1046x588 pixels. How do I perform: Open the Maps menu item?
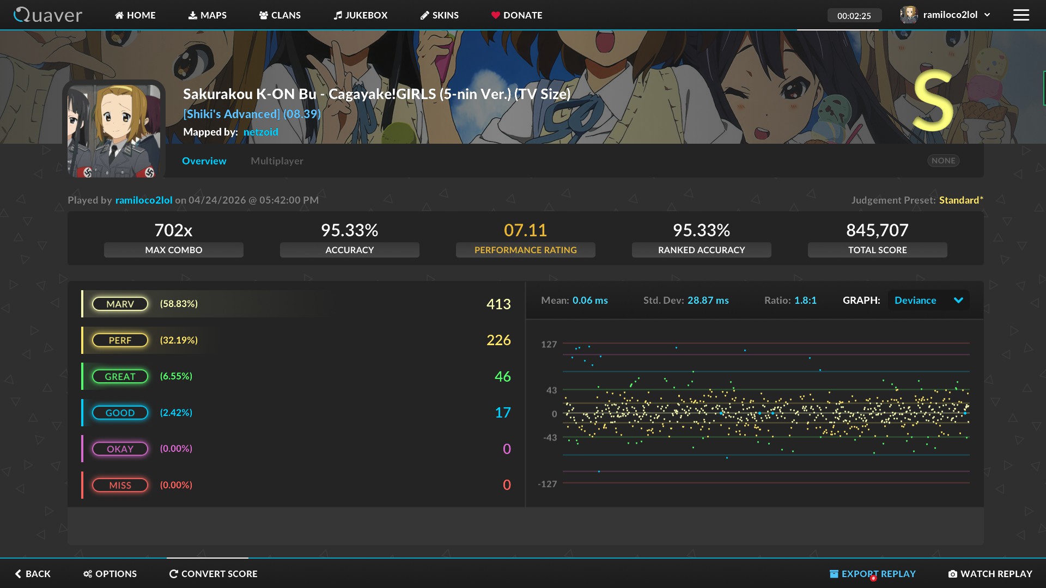coord(208,15)
